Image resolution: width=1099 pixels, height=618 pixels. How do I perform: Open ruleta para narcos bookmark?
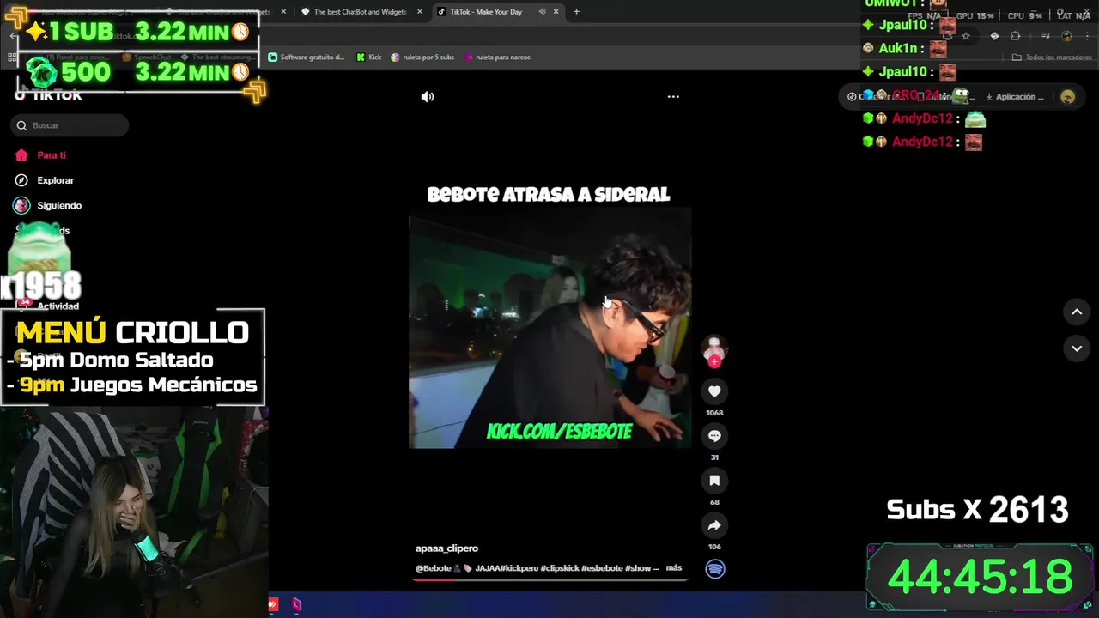click(x=496, y=58)
